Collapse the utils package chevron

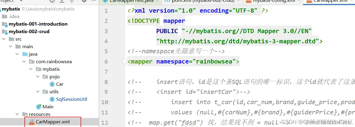click(x=38, y=92)
